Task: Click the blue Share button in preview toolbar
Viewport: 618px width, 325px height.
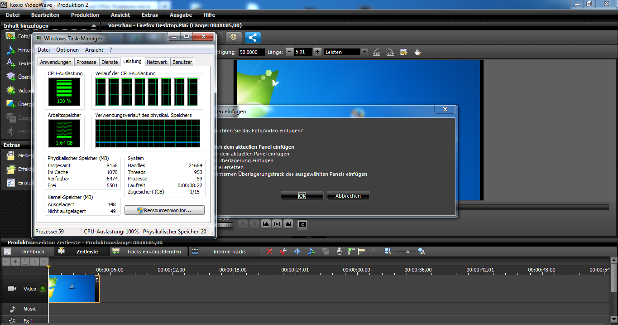Action: pos(253,38)
